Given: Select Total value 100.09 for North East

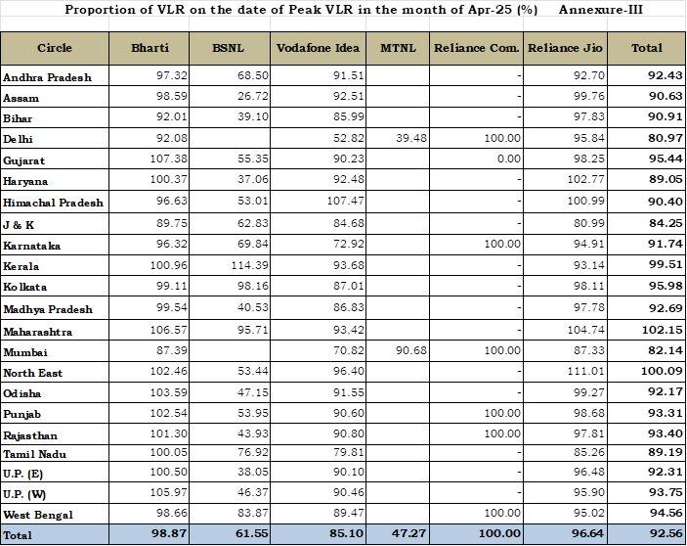Looking at the screenshot, I should tap(662, 372).
